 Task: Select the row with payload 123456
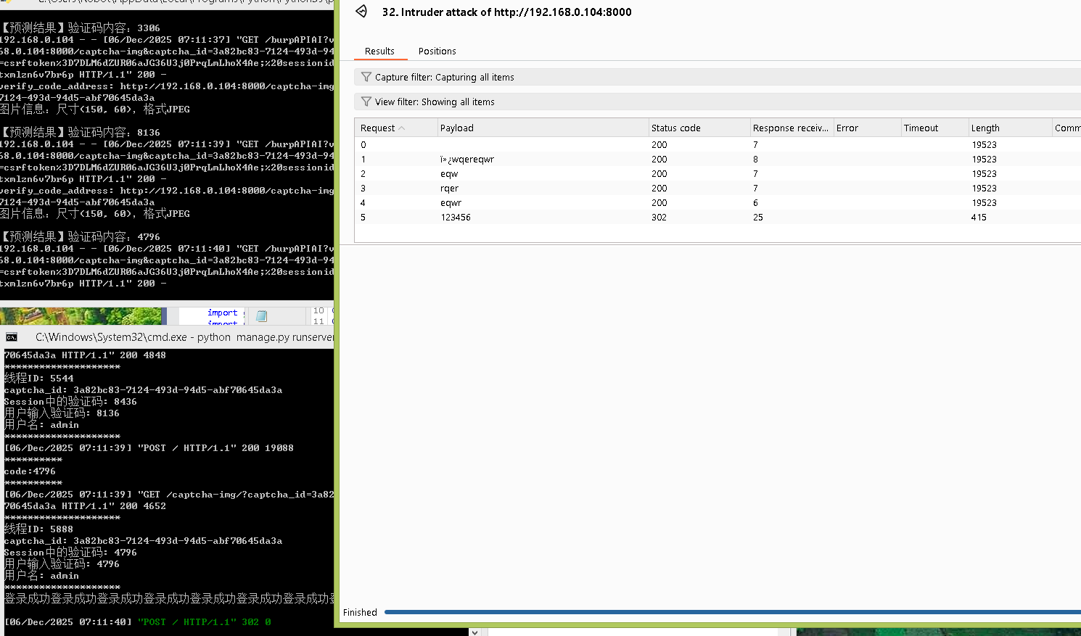coord(718,217)
